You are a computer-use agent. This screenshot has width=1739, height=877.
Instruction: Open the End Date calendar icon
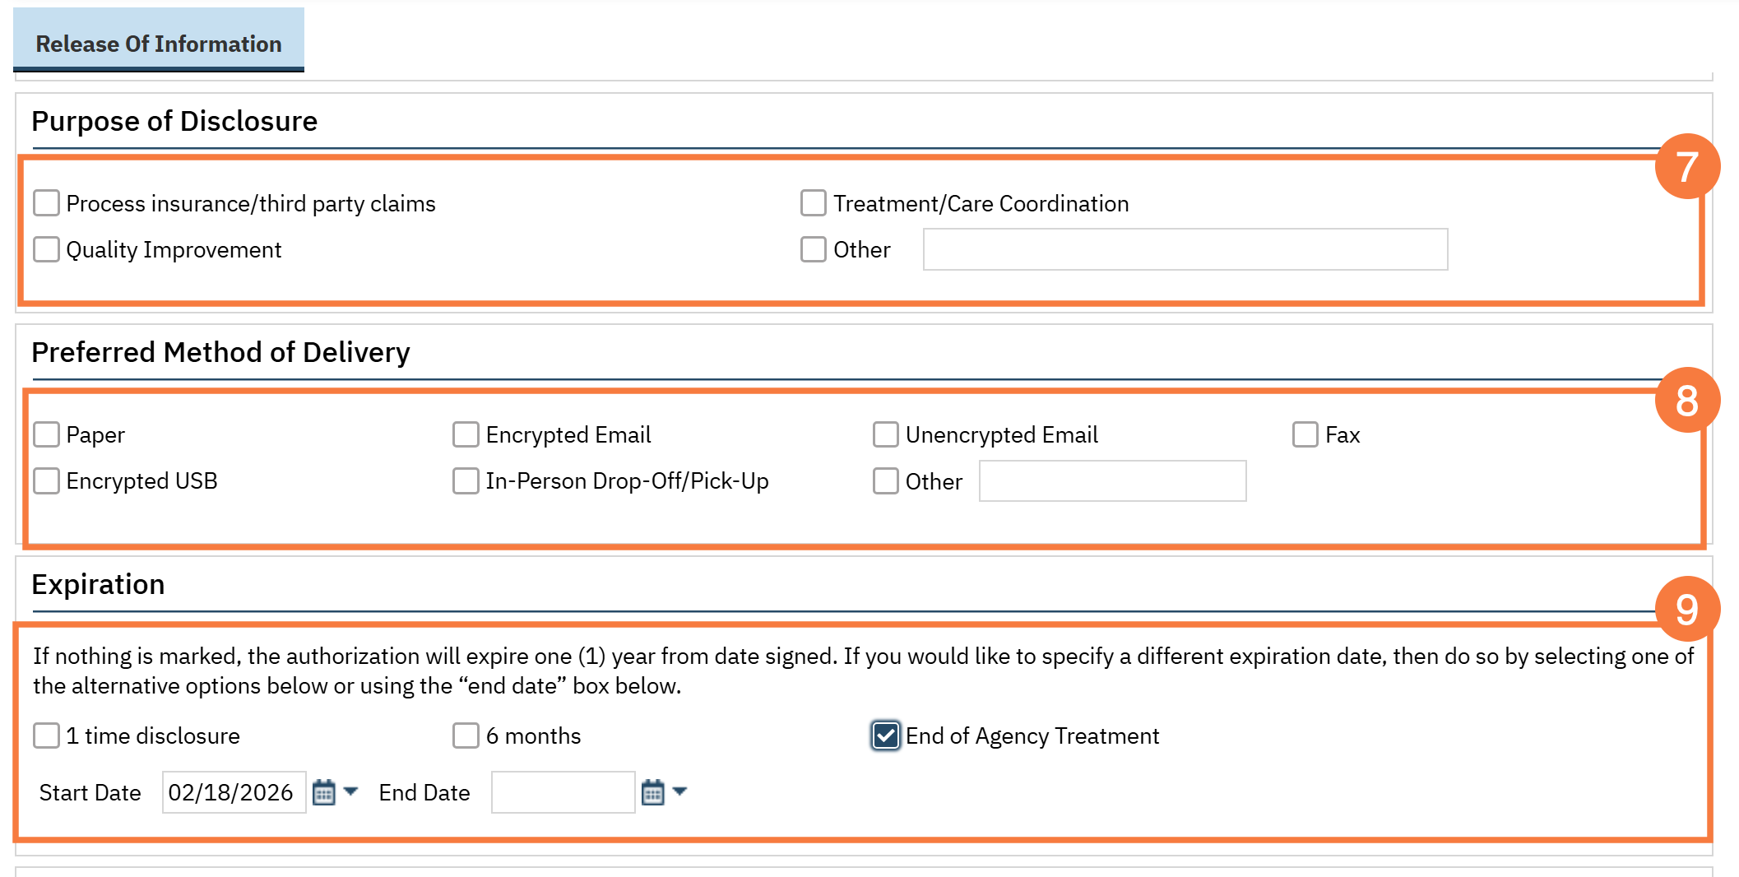tap(652, 792)
